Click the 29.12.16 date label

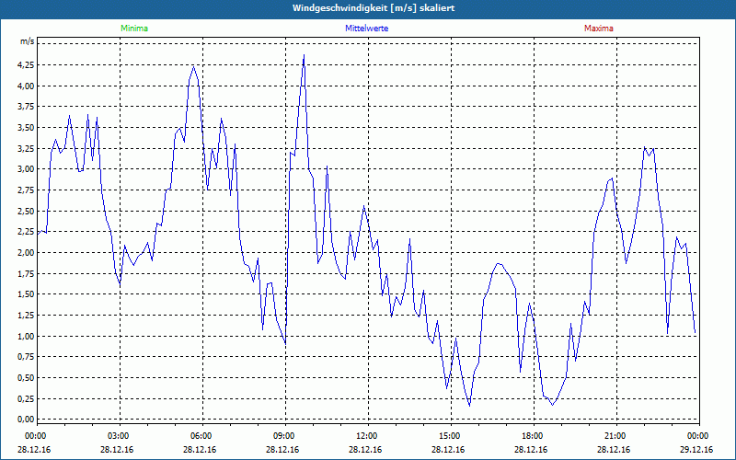click(x=696, y=450)
